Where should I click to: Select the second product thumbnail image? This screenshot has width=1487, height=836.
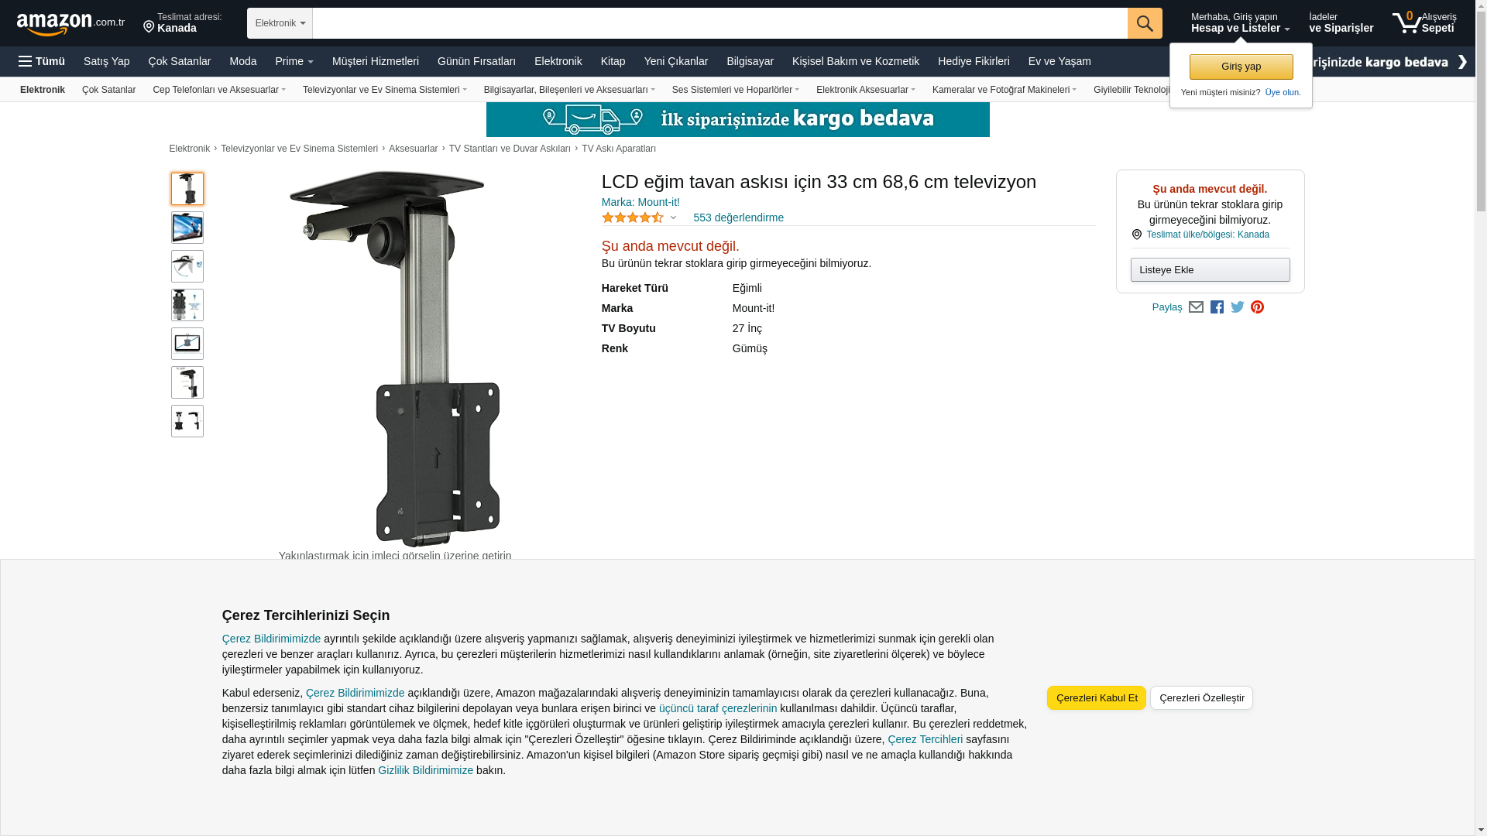[187, 228]
